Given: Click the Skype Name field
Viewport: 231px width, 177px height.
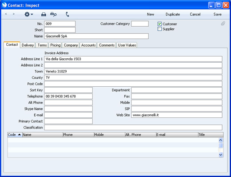Looking at the screenshot, I should coord(68,109).
